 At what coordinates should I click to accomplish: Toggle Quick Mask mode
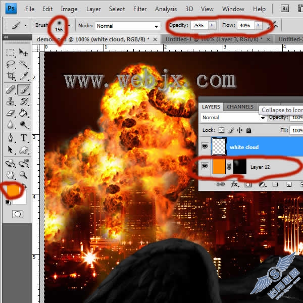[18, 214]
